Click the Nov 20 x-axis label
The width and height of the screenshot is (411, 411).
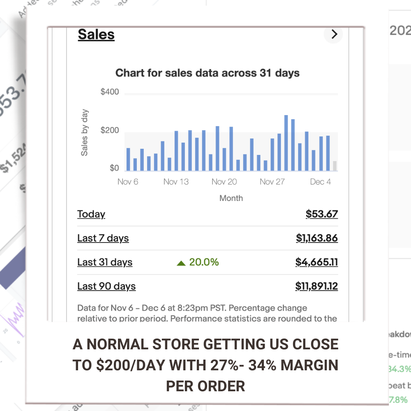point(224,182)
